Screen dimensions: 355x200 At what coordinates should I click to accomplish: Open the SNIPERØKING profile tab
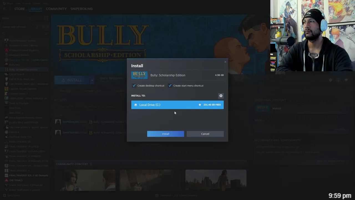coord(82,9)
